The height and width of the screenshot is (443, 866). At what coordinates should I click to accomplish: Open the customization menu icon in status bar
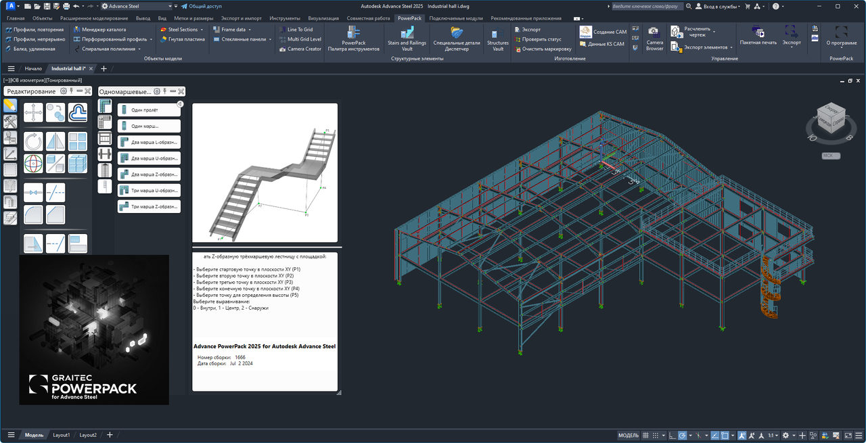(x=858, y=435)
